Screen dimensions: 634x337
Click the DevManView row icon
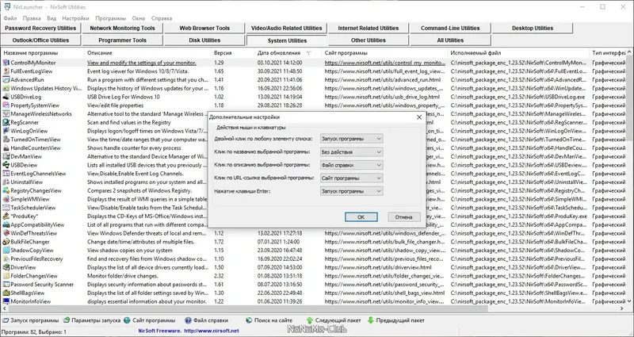click(6, 156)
